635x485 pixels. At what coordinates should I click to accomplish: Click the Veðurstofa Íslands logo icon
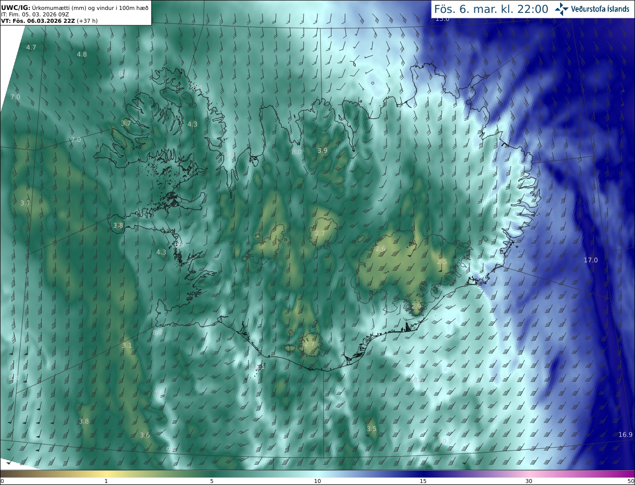point(562,9)
